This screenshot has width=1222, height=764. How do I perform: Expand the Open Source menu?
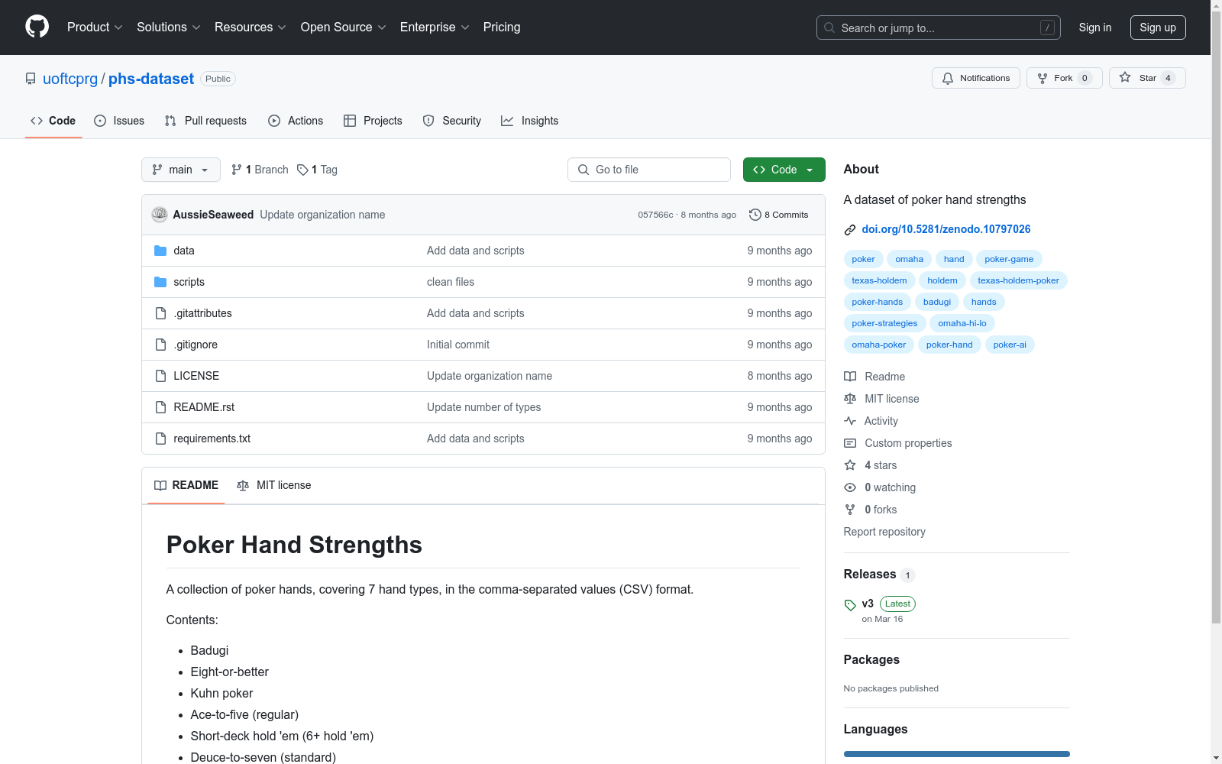tap(344, 27)
